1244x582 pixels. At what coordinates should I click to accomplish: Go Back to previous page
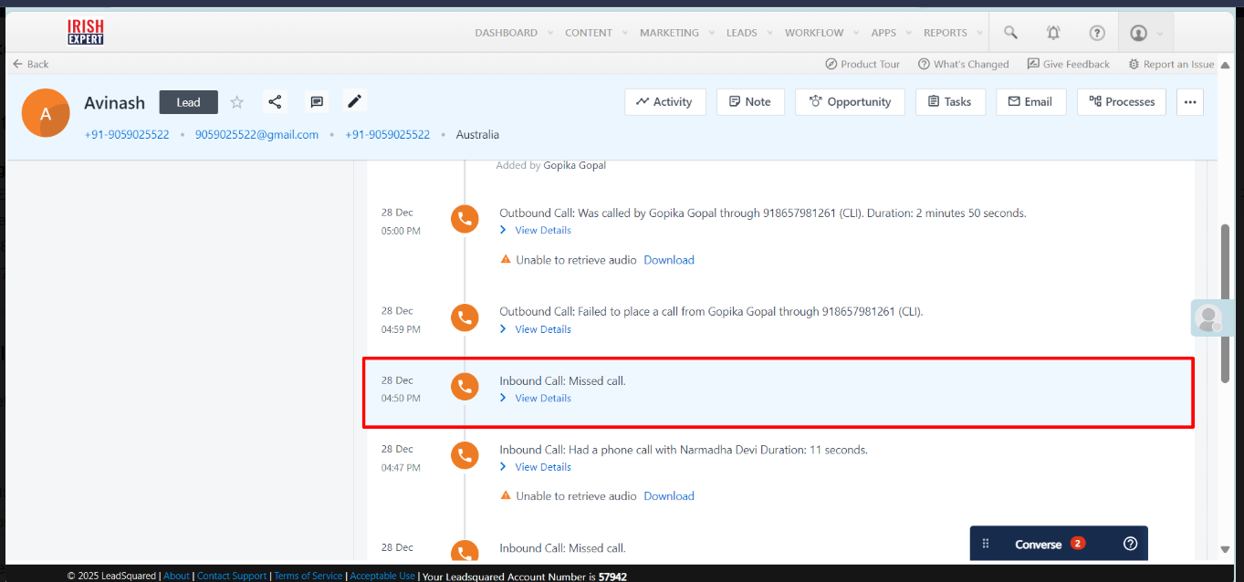coord(31,64)
